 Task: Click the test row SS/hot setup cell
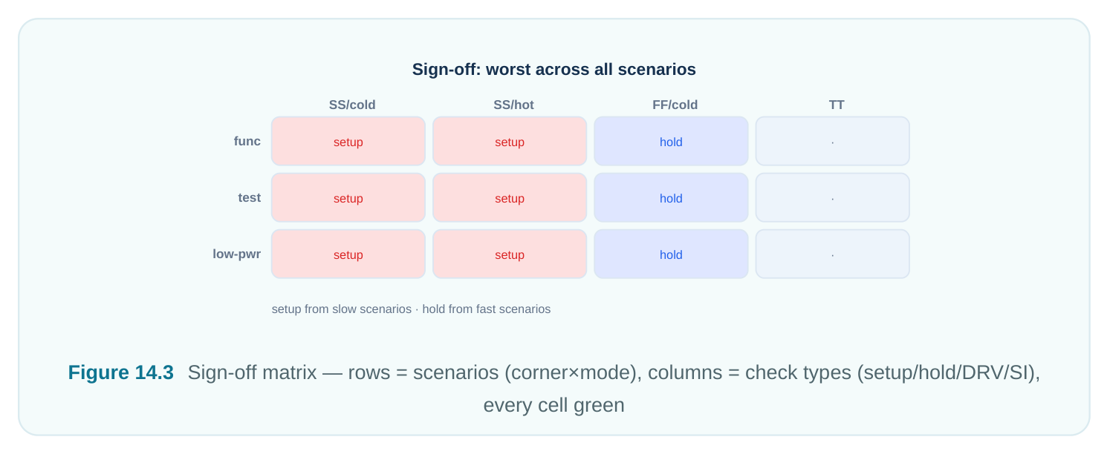coord(510,197)
